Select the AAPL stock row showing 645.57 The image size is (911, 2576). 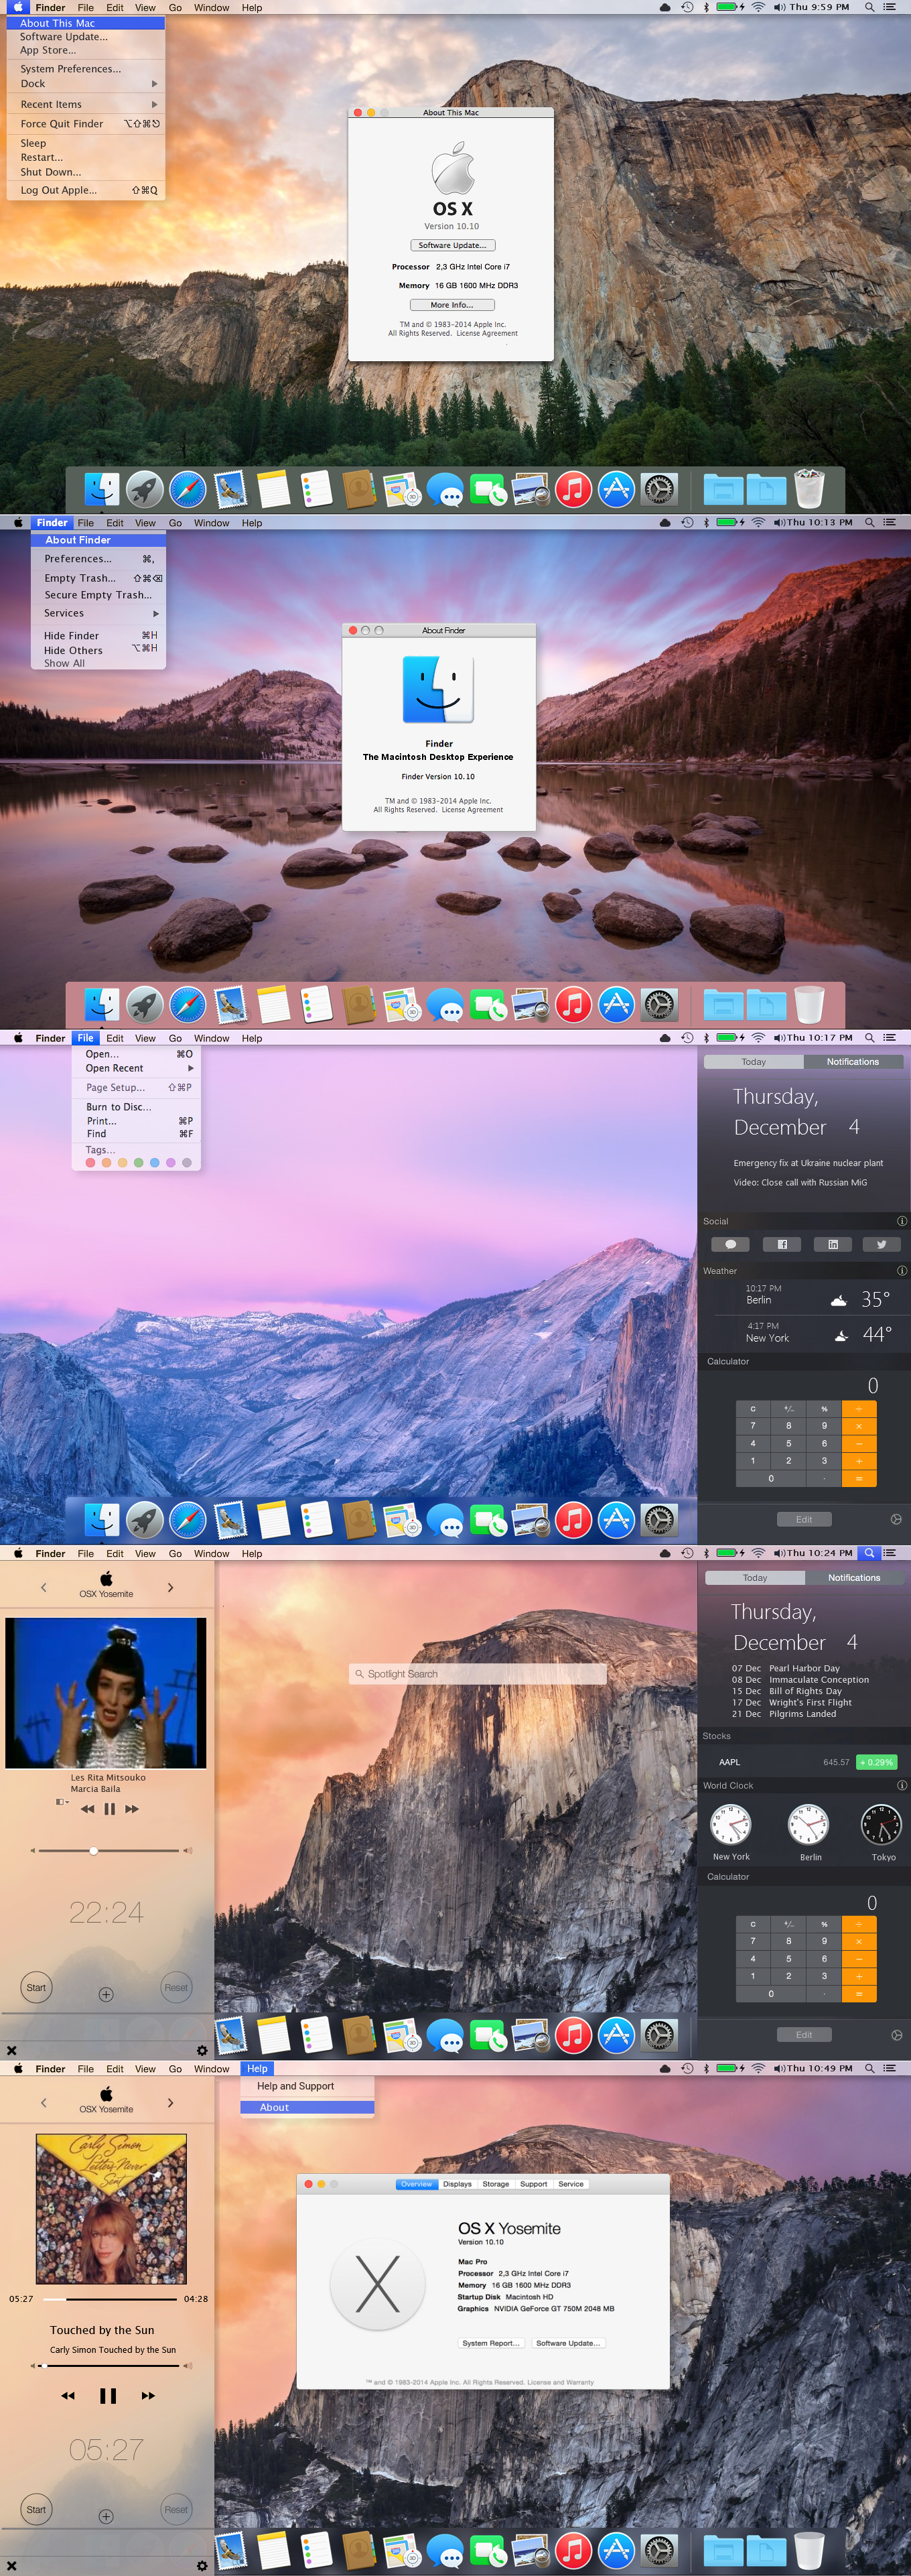804,1762
